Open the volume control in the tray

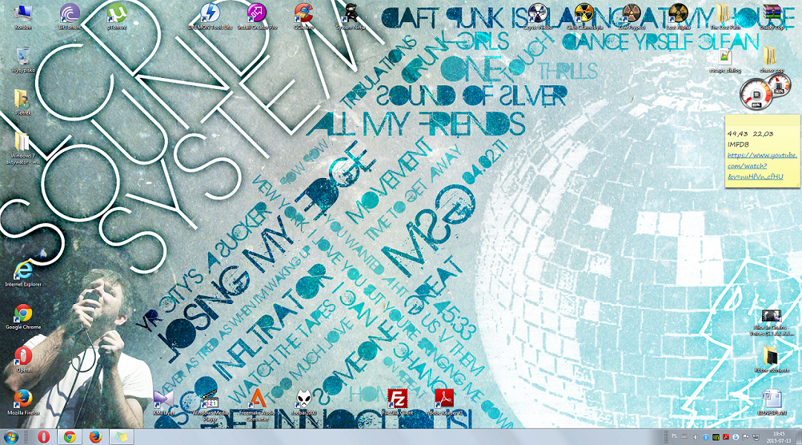pyautogui.click(x=696, y=438)
